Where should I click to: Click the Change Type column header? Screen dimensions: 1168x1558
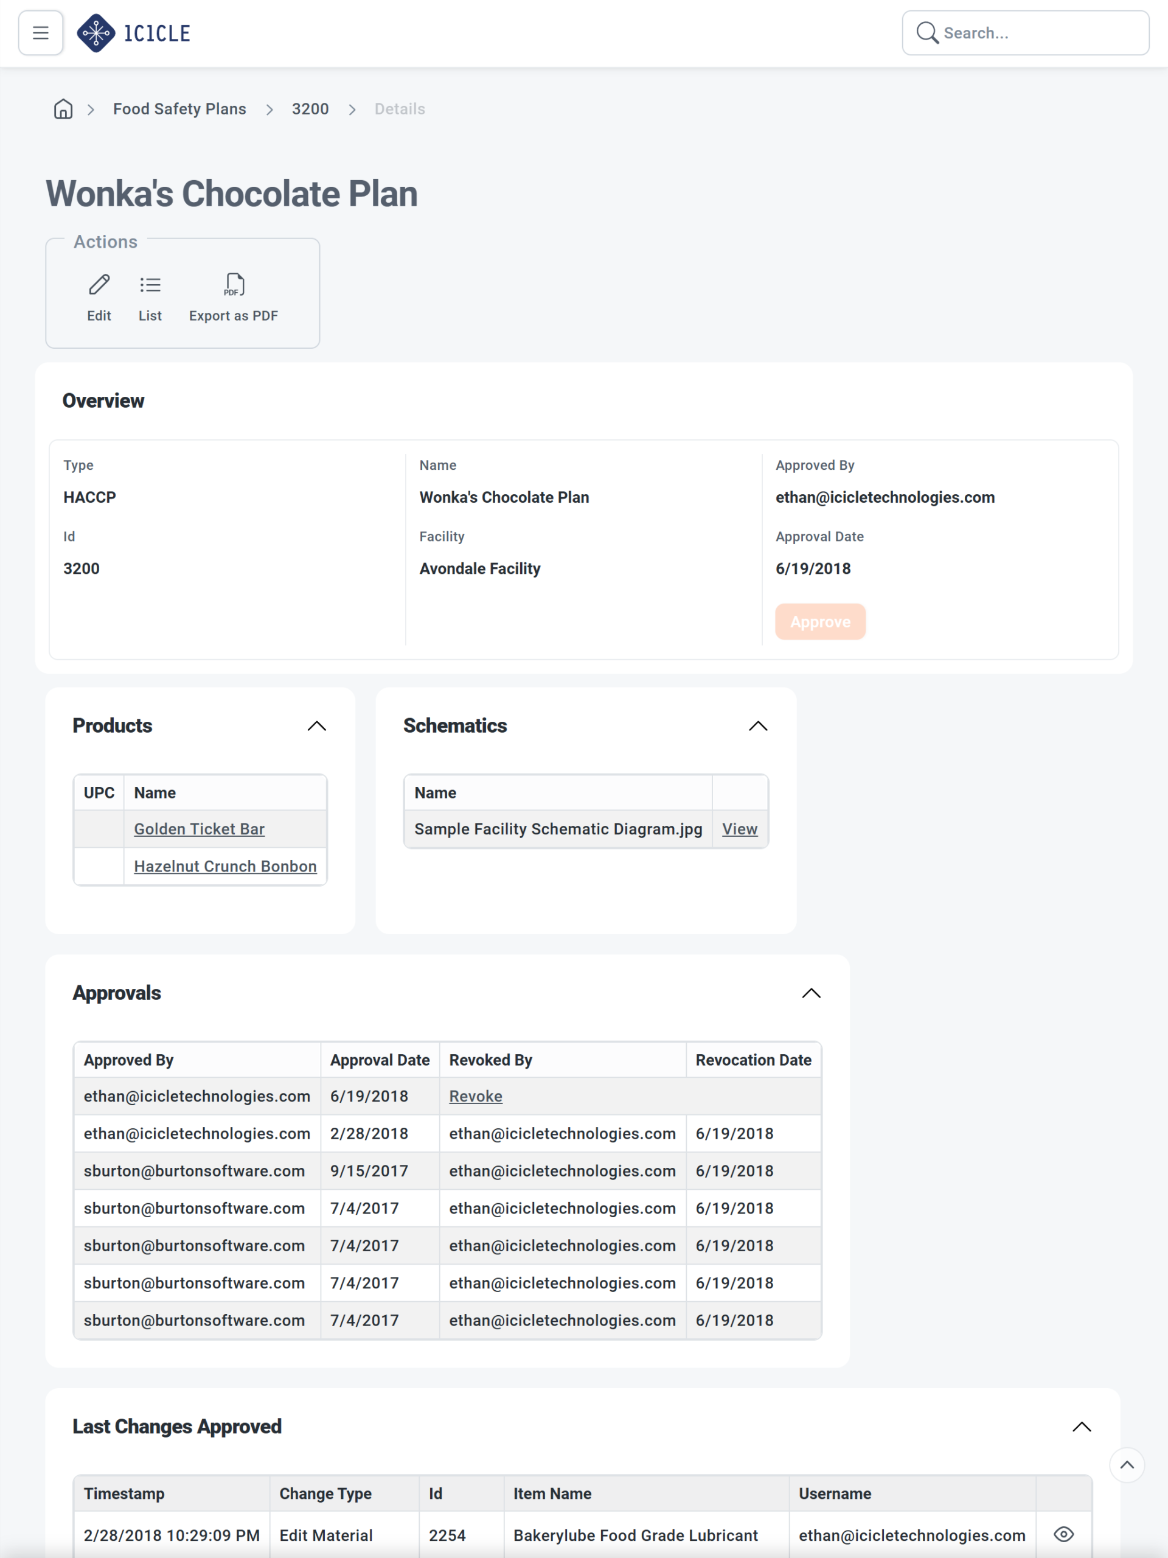pos(344,1494)
